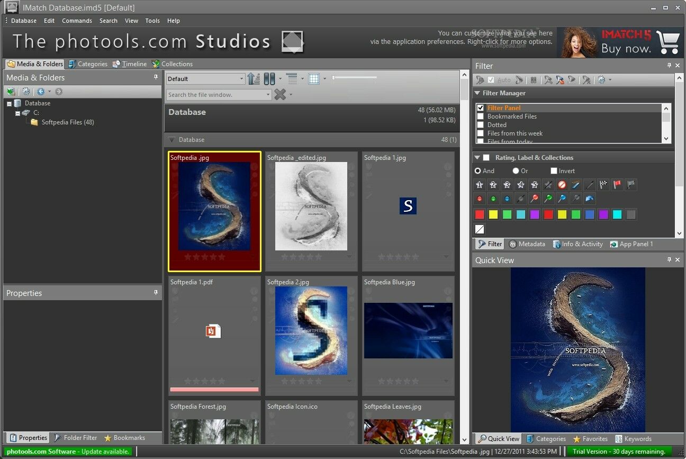Select the purple color label swatch
The image size is (686, 459).
(535, 214)
